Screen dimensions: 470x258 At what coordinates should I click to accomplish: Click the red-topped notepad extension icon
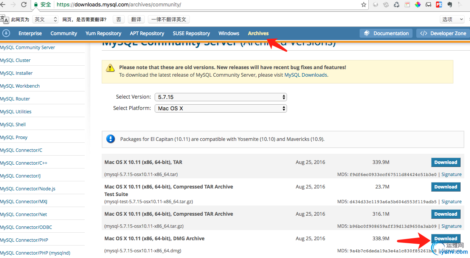[407, 5]
